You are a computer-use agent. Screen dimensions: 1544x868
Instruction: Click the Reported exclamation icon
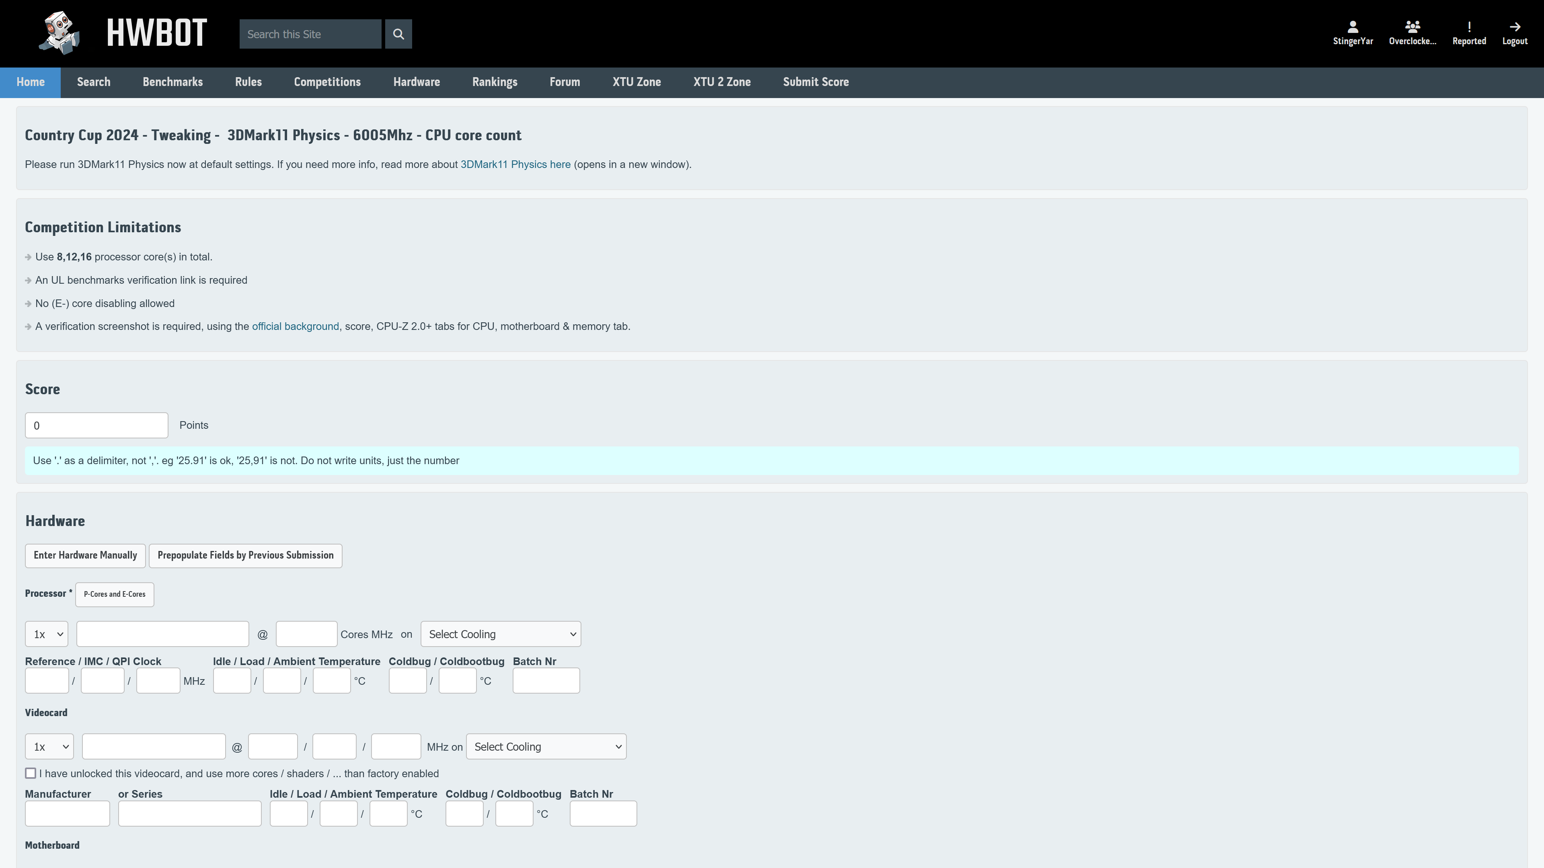pos(1468,27)
